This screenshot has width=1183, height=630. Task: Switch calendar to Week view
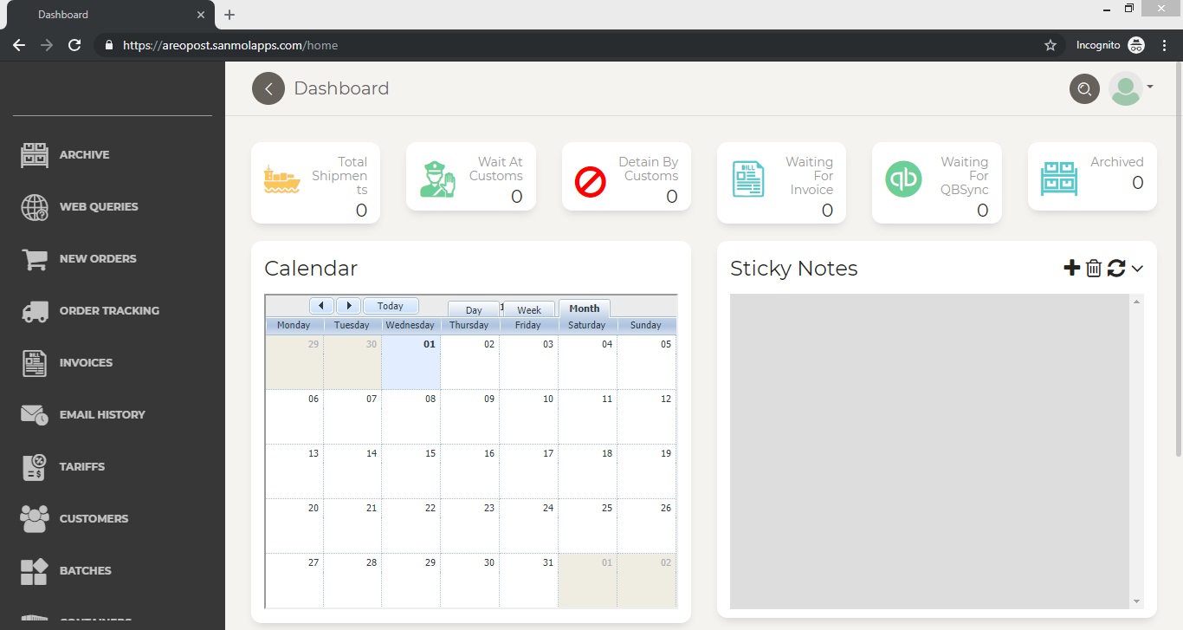[529, 310]
